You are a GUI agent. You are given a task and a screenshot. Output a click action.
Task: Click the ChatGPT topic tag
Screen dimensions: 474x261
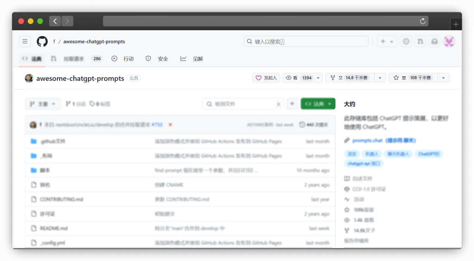(x=429, y=154)
